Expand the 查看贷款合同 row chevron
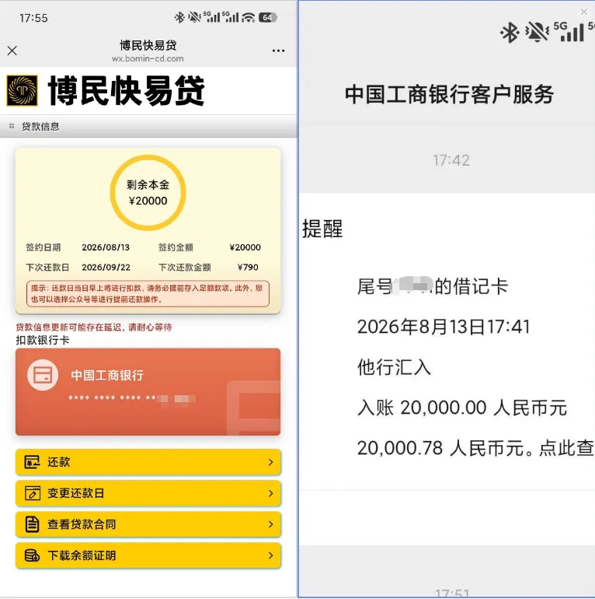The image size is (595, 599). (271, 524)
